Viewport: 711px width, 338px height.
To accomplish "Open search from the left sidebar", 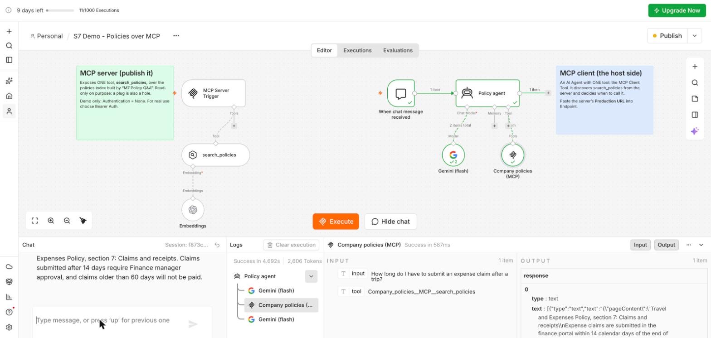I will coord(9,45).
